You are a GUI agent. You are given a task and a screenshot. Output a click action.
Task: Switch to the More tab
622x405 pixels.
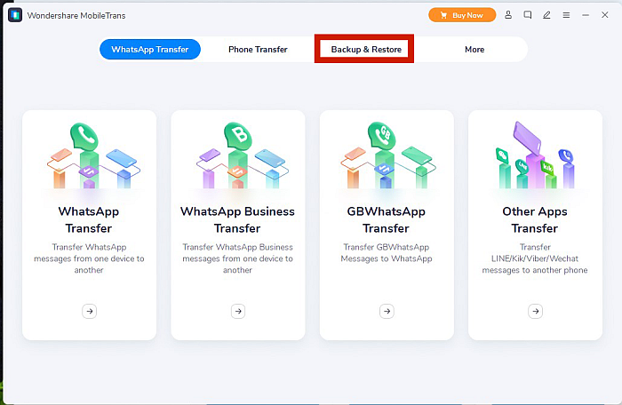[474, 49]
